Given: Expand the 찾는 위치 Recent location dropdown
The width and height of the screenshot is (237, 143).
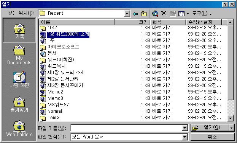Looking at the screenshot, I should 127,14.
